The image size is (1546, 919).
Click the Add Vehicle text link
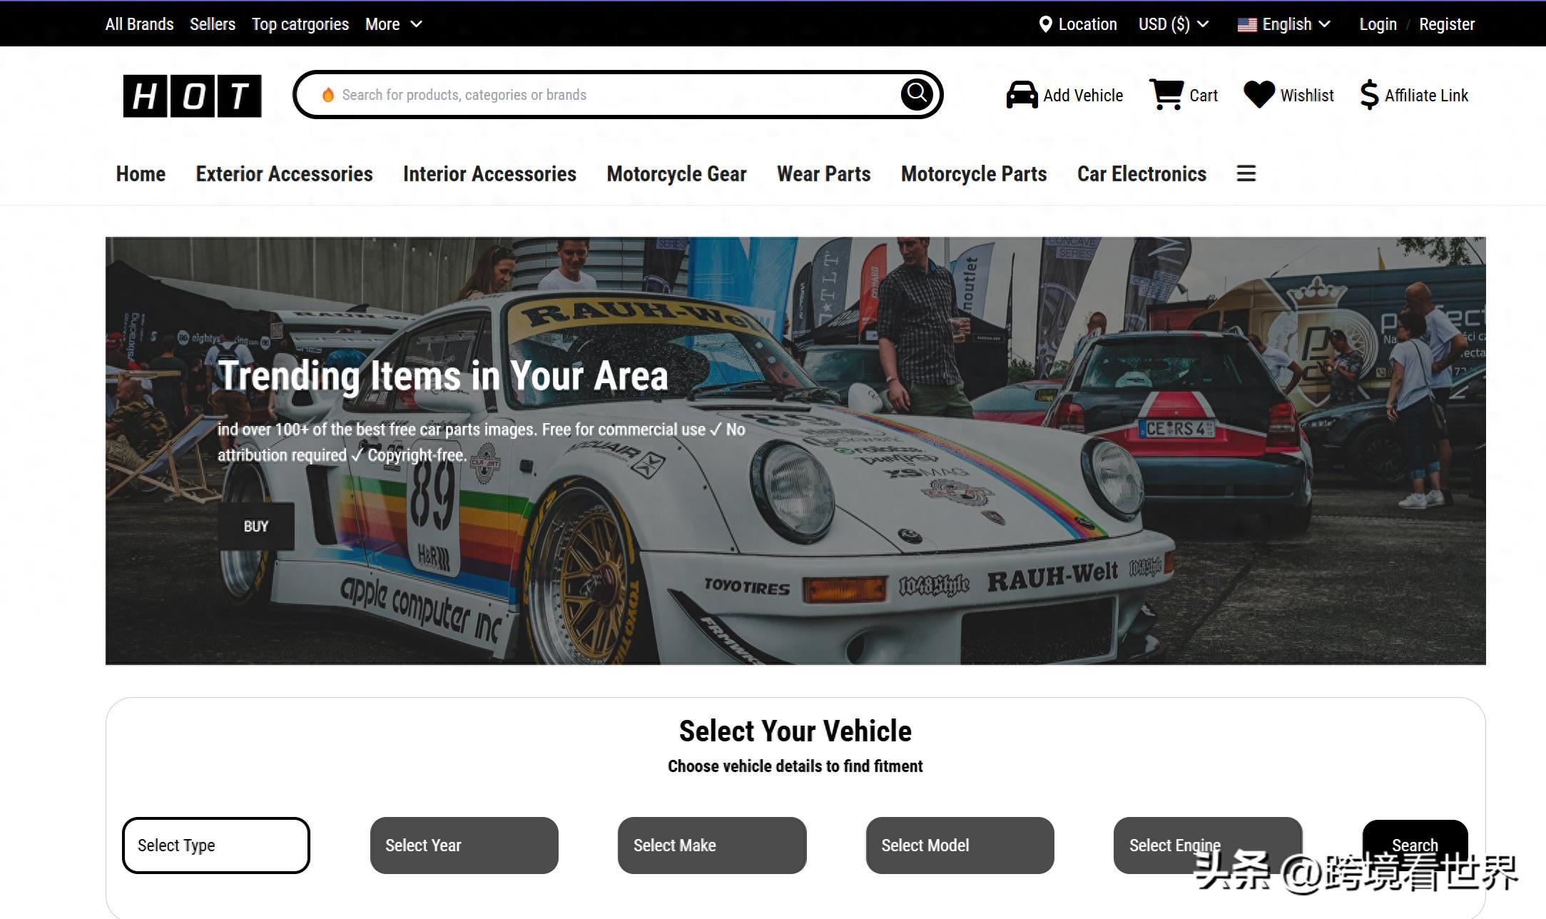pos(1083,96)
